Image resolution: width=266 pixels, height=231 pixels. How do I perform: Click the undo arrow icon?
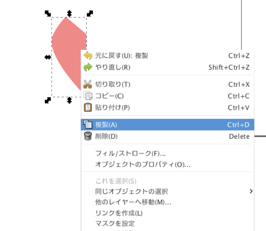[x=88, y=56]
